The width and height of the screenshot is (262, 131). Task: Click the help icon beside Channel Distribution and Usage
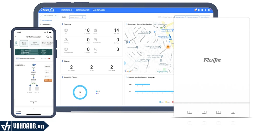(154, 78)
